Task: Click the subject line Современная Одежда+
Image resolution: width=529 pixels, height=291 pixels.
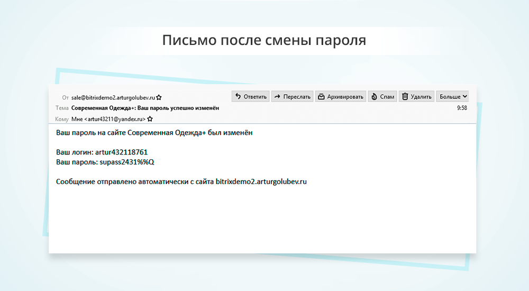Action: pos(145,108)
